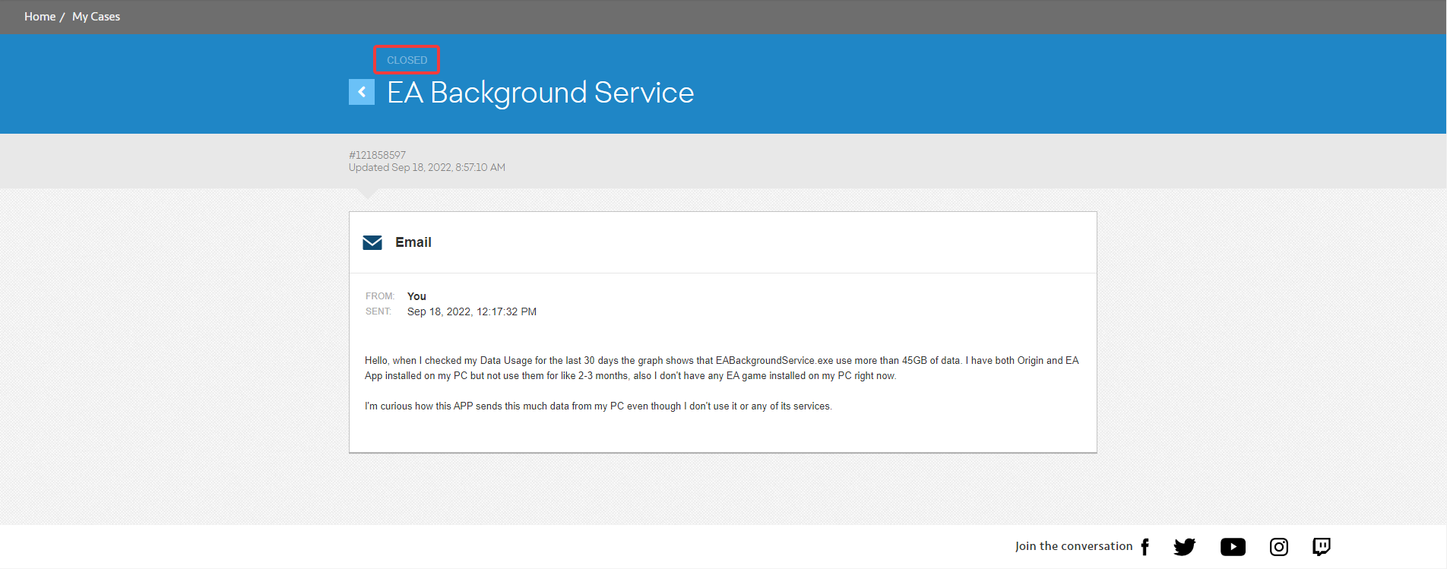The image size is (1447, 569).
Task: Click the CLOSED status label
Action: [407, 60]
